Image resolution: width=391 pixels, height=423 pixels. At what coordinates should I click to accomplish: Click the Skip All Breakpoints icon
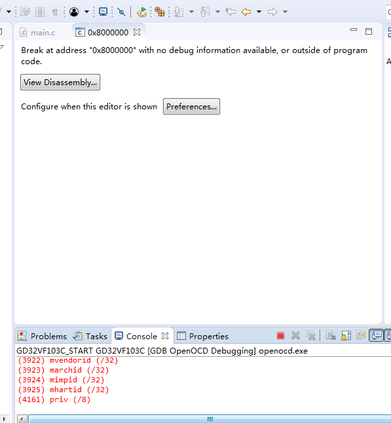tap(121, 12)
